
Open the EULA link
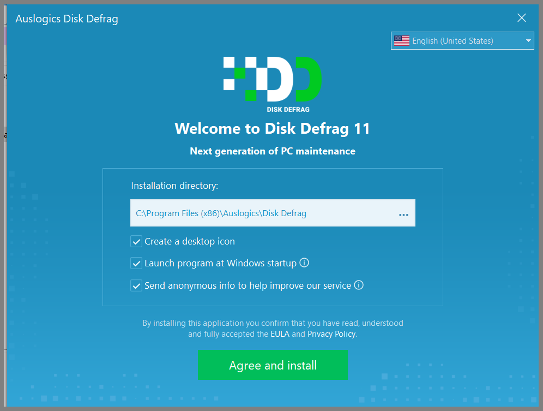[x=280, y=334]
